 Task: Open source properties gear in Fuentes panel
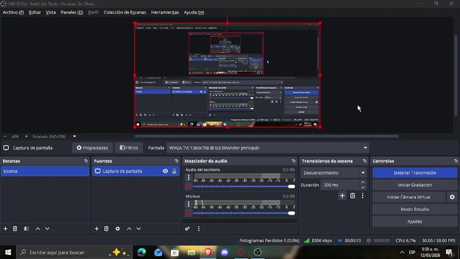coord(118,229)
